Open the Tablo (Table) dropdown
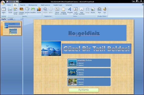 coord(3,11)
